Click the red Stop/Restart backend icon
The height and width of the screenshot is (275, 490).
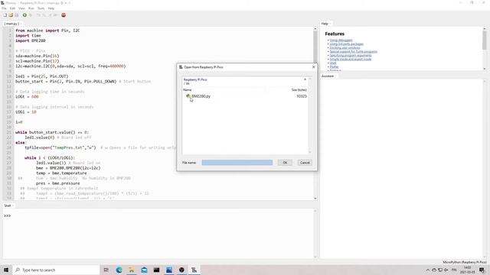click(x=64, y=15)
